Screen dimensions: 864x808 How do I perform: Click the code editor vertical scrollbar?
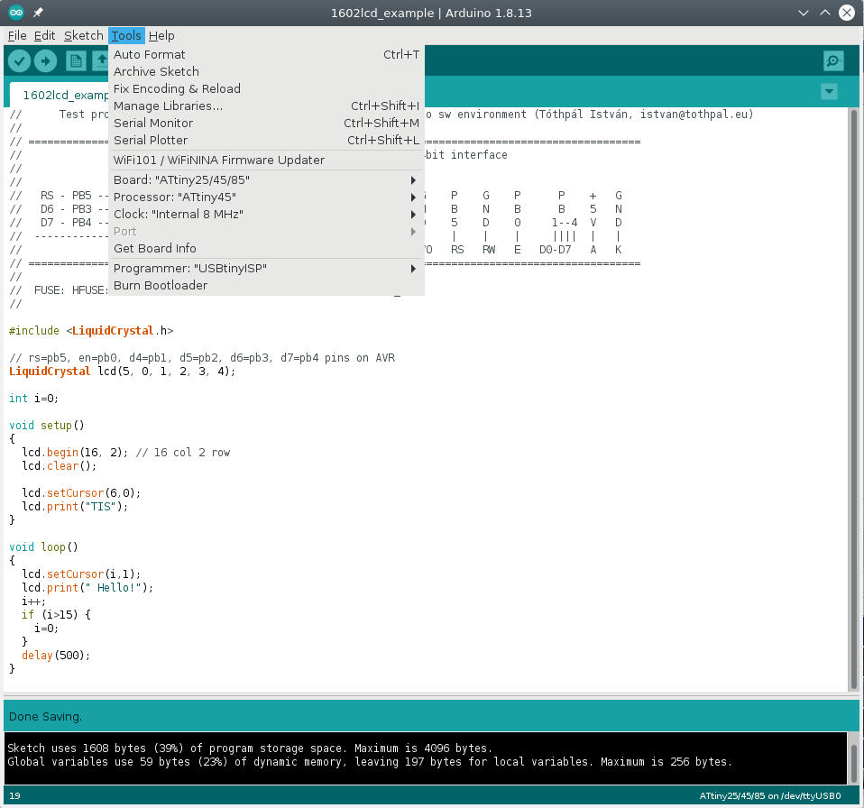click(853, 399)
